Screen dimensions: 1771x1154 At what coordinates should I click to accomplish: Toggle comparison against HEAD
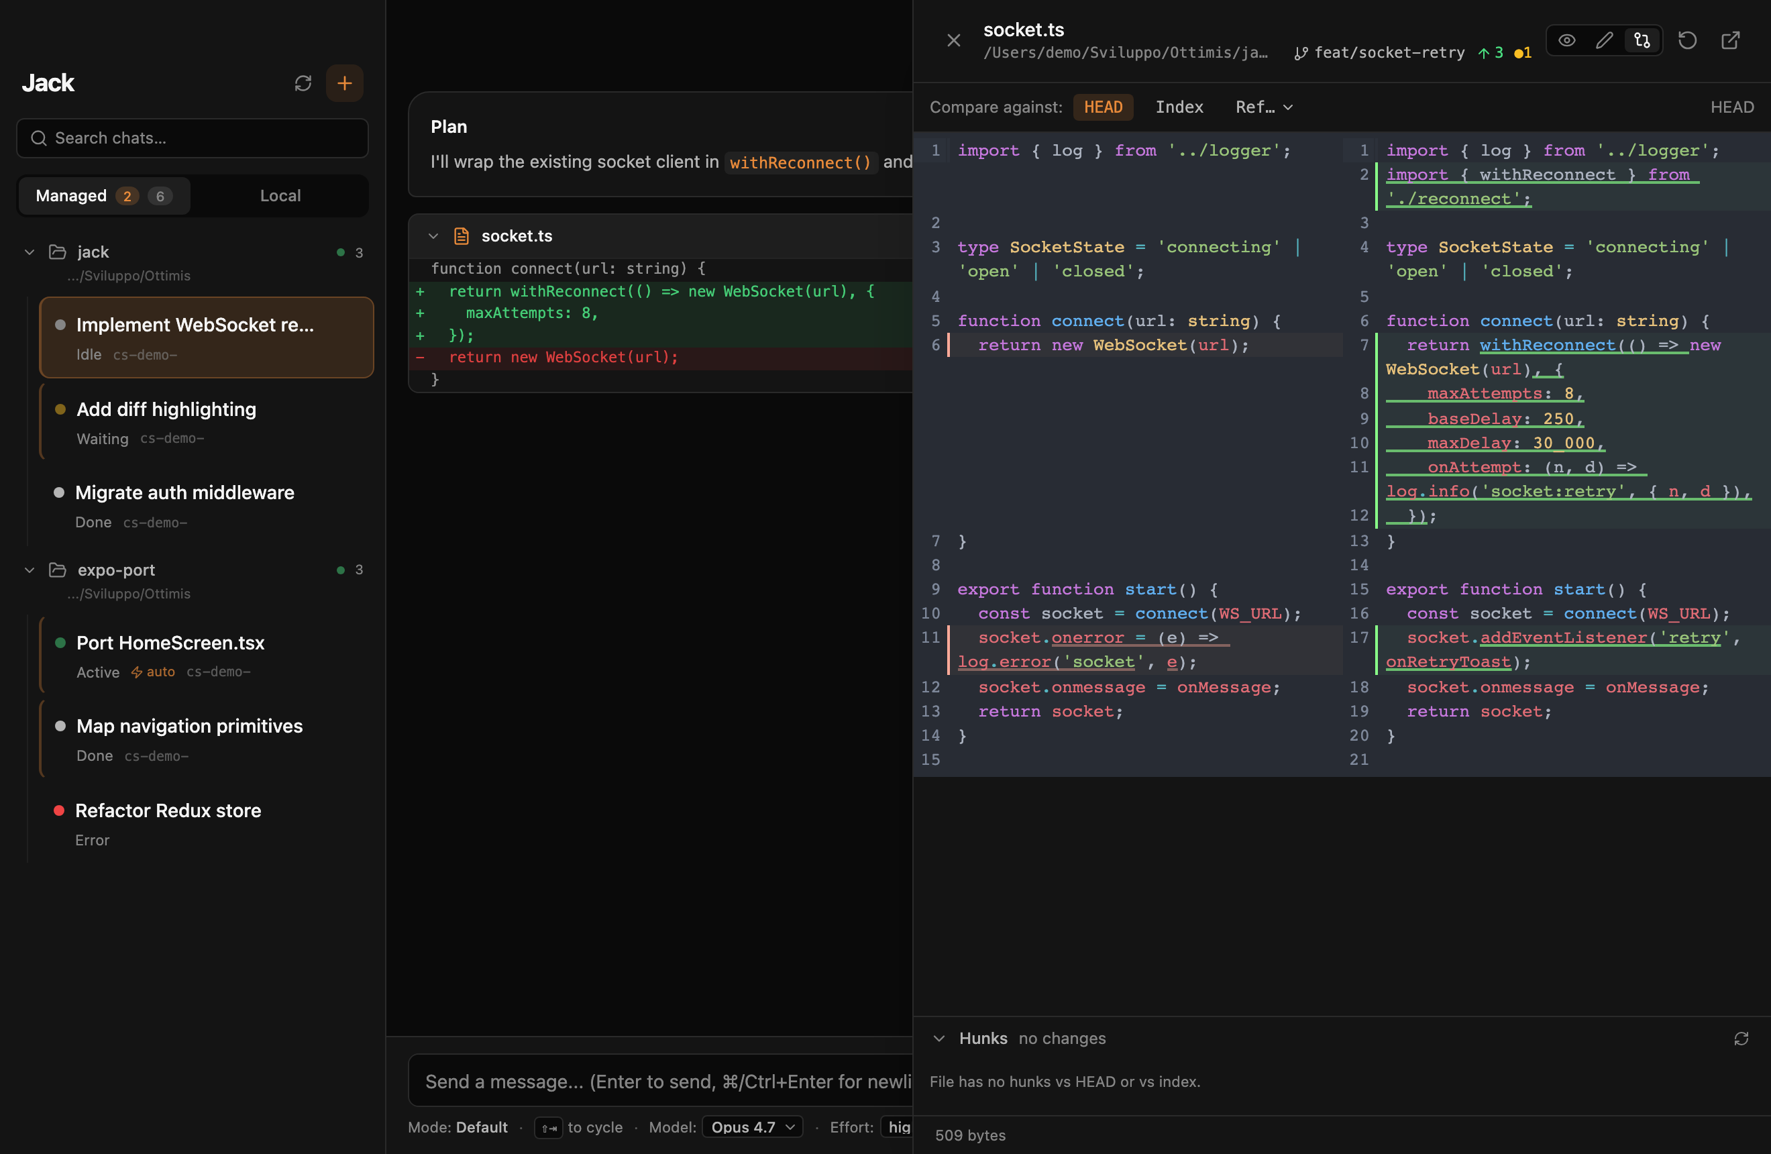[1103, 107]
